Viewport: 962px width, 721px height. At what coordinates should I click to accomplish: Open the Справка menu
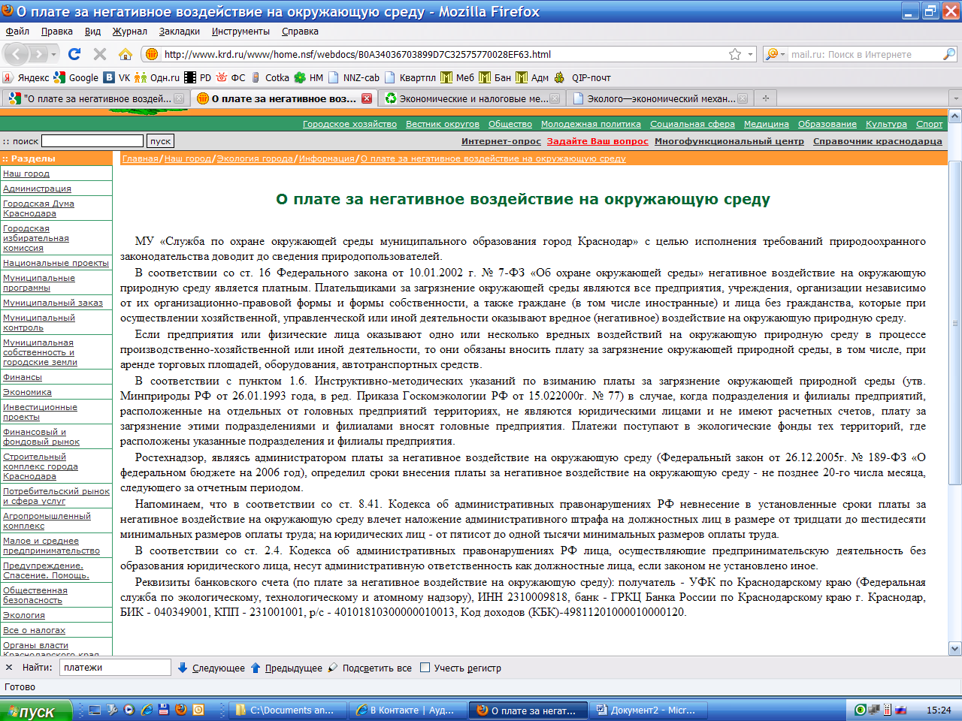coord(300,32)
